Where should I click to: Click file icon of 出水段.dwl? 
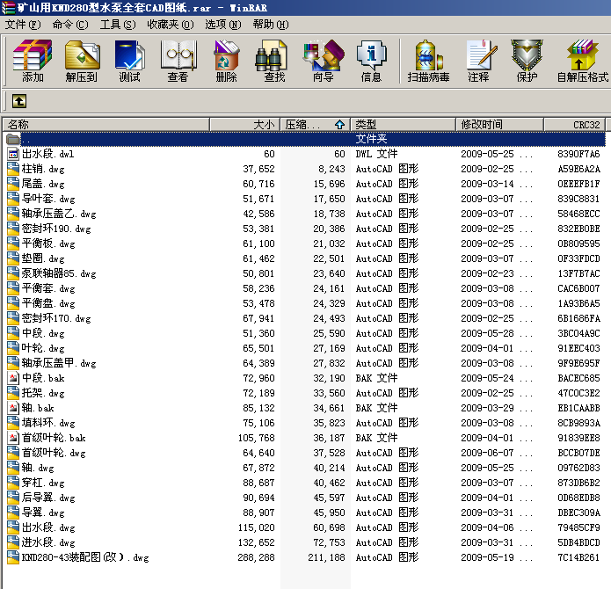pyautogui.click(x=13, y=154)
